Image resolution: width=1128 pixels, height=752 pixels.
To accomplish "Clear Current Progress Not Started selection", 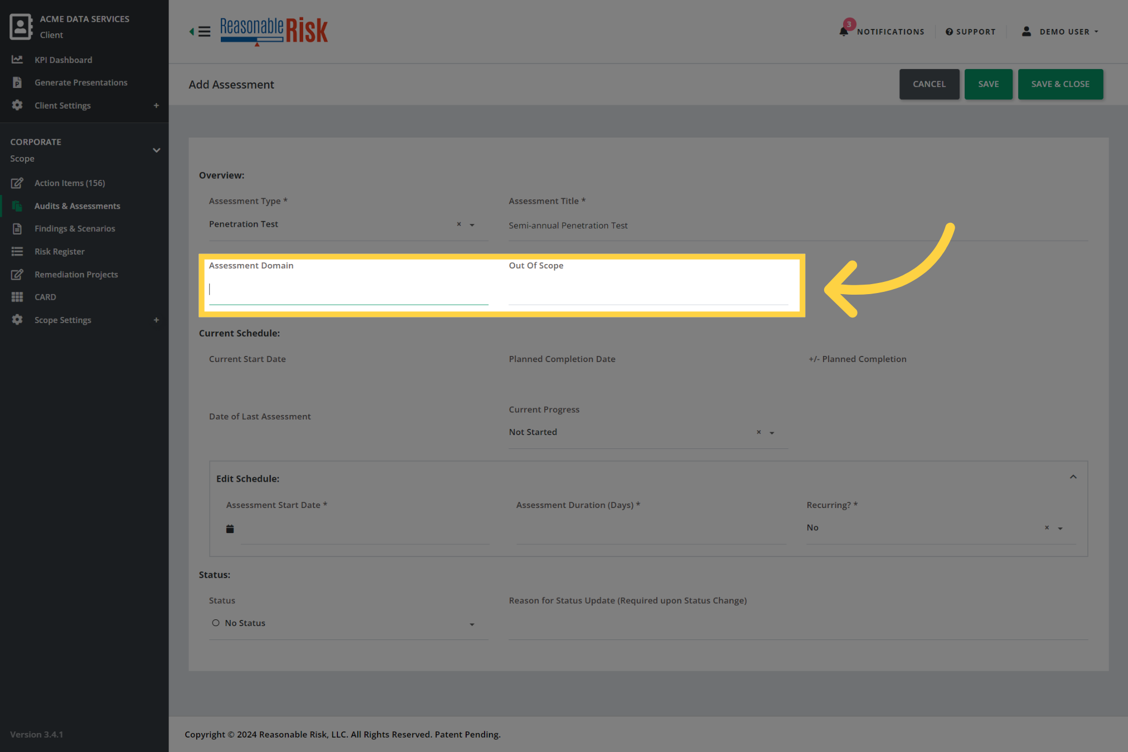I will pos(758,432).
